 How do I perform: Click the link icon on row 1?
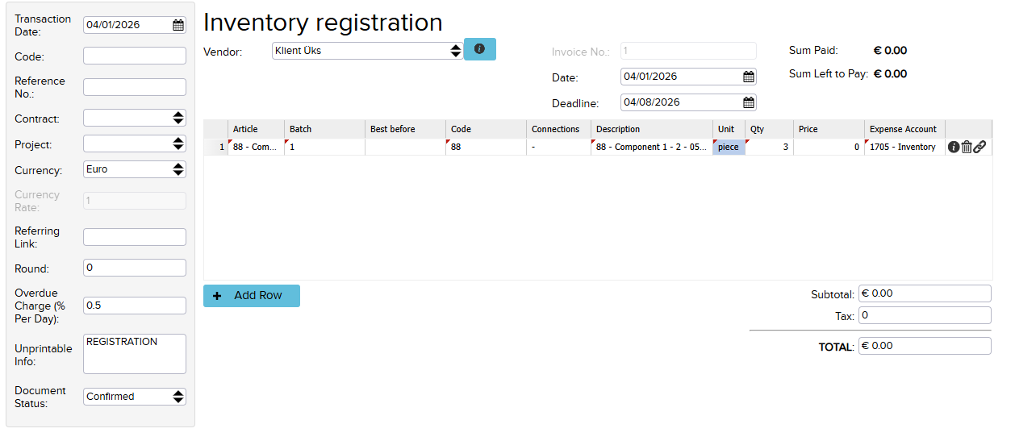coord(979,147)
